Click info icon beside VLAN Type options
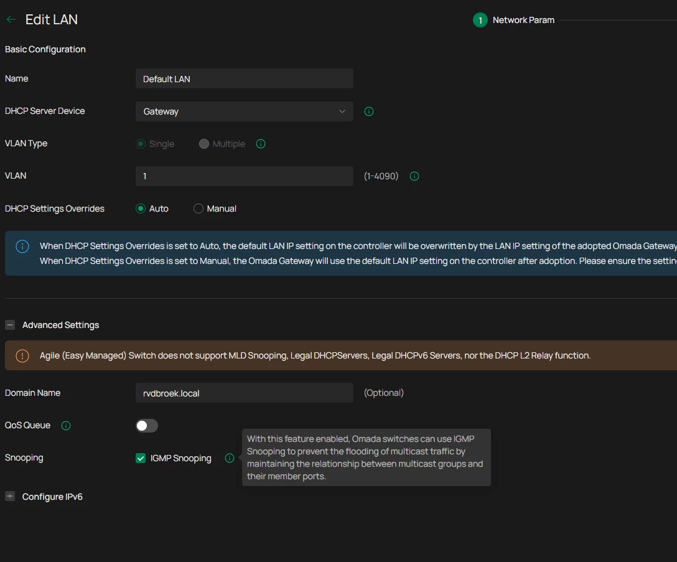The image size is (677, 562). coord(261,144)
